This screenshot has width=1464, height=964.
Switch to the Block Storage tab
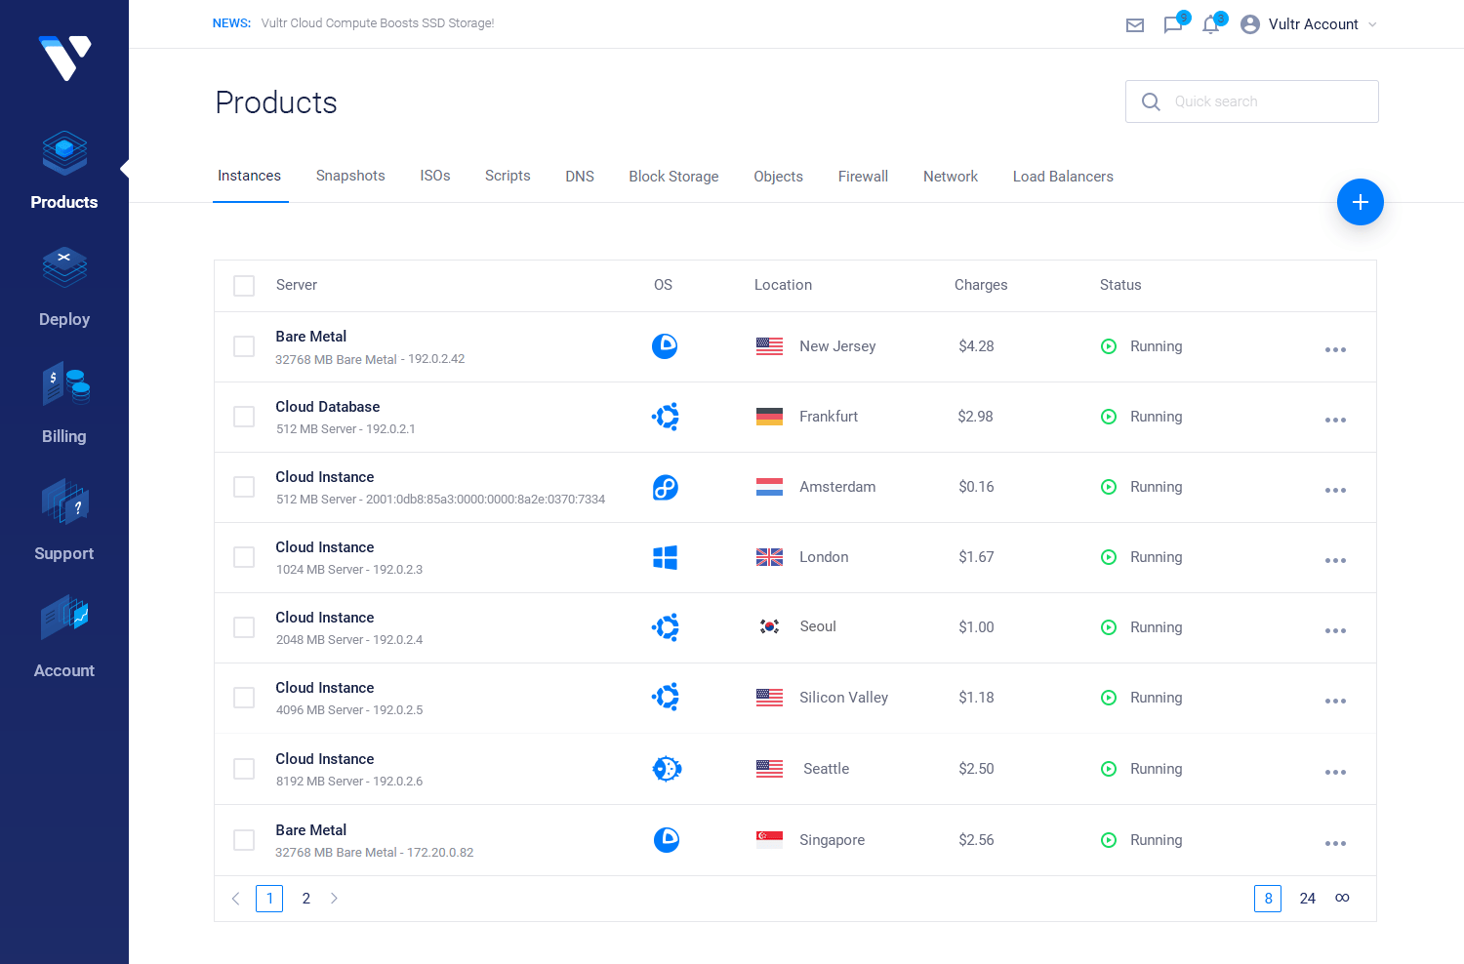[673, 176]
